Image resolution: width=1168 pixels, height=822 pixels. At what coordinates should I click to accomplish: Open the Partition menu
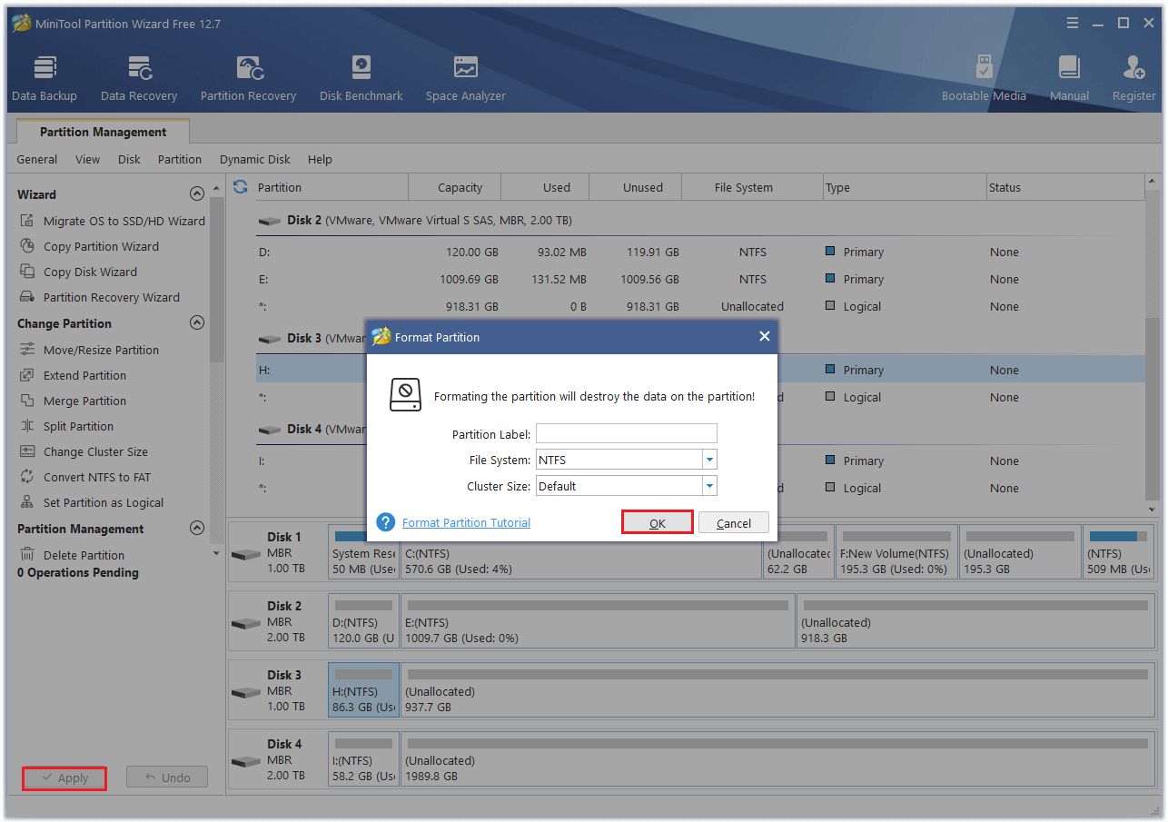point(180,159)
